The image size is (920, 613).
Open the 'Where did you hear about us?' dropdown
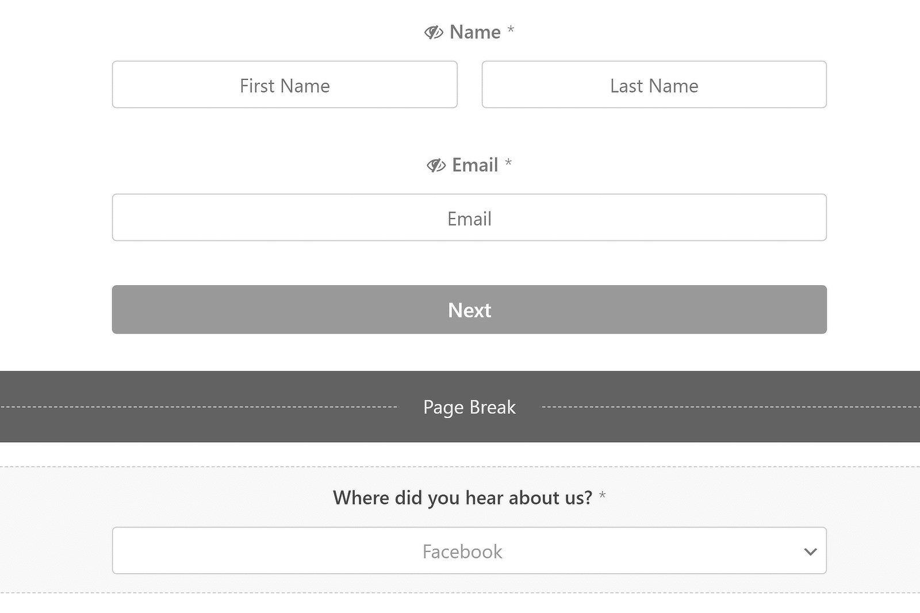tap(469, 551)
